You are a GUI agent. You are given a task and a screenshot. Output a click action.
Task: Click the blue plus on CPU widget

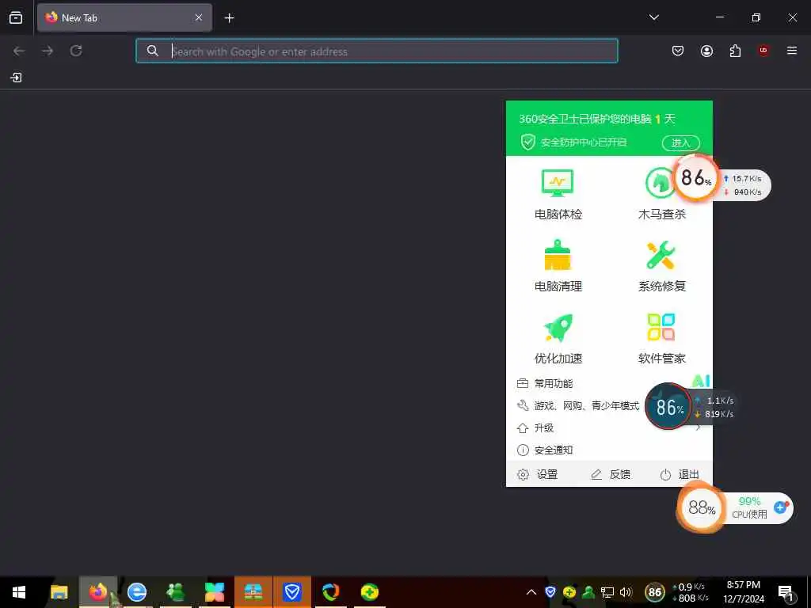[x=780, y=507]
